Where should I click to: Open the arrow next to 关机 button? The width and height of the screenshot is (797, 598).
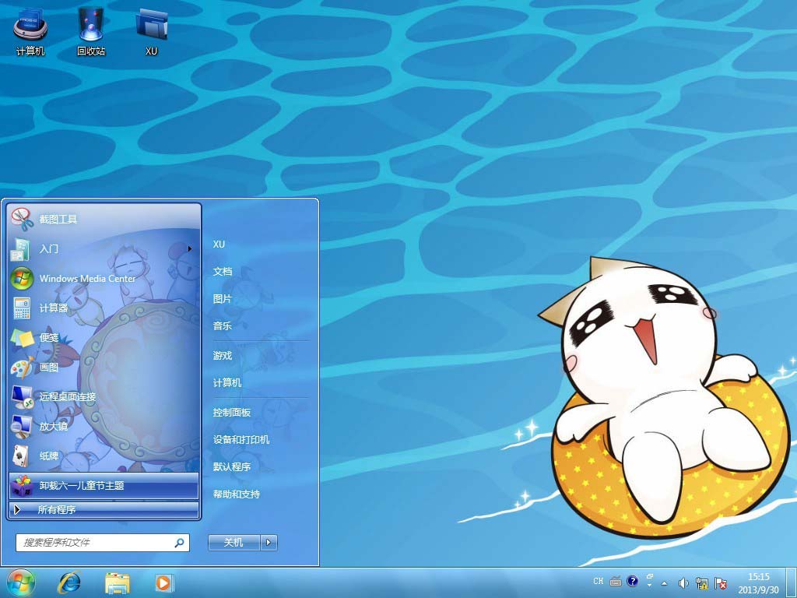[269, 543]
